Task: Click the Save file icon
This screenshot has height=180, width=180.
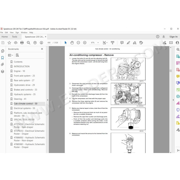Action: pos(3,43)
